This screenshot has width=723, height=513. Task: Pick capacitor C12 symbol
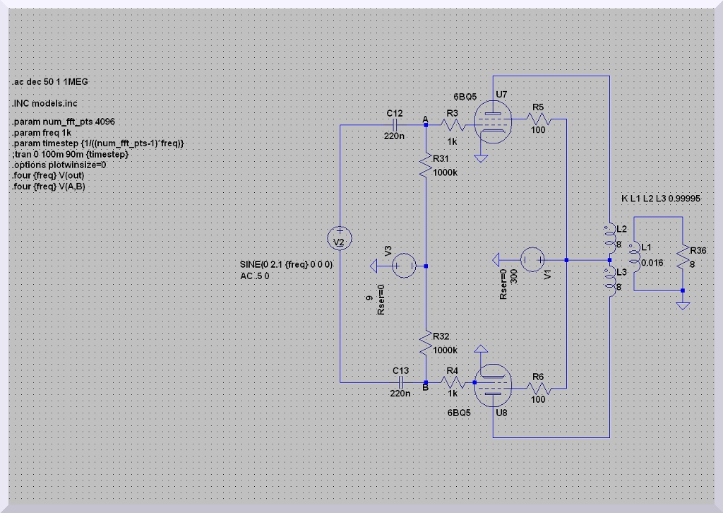click(x=395, y=125)
